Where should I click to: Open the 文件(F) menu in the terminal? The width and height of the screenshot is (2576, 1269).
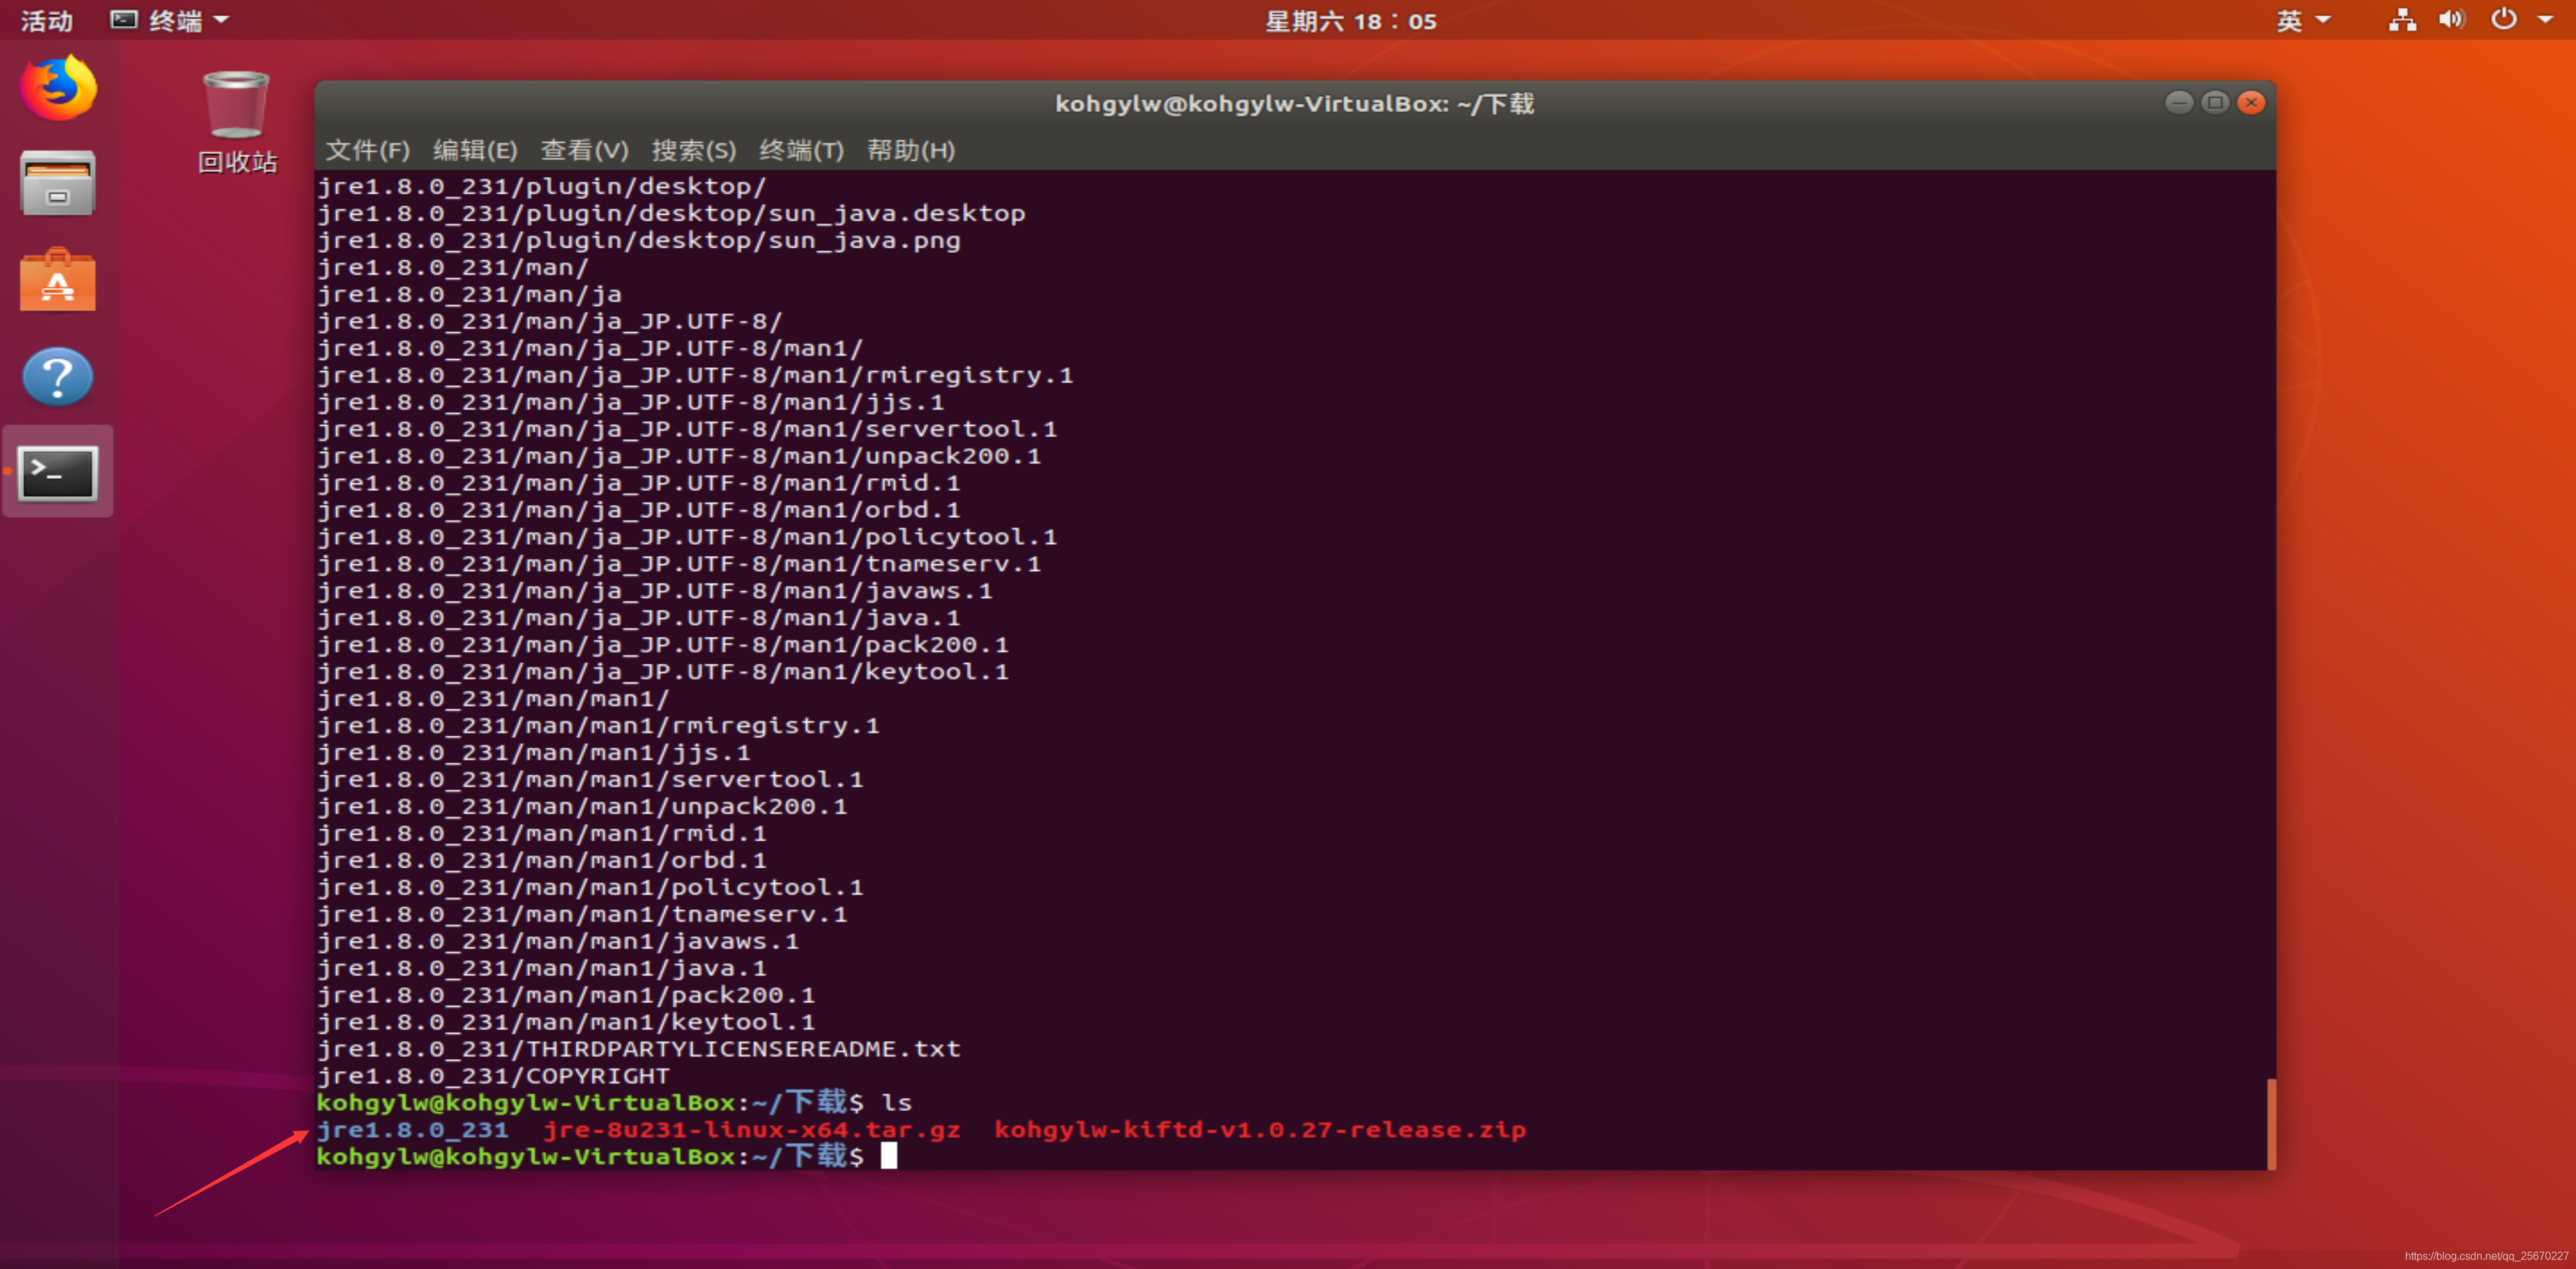367,151
